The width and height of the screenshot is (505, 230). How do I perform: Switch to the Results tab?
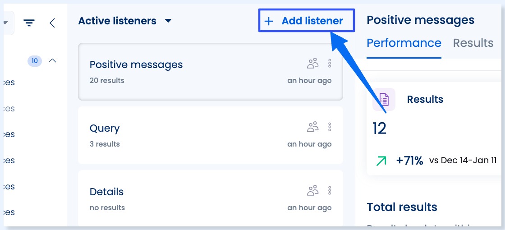(473, 43)
